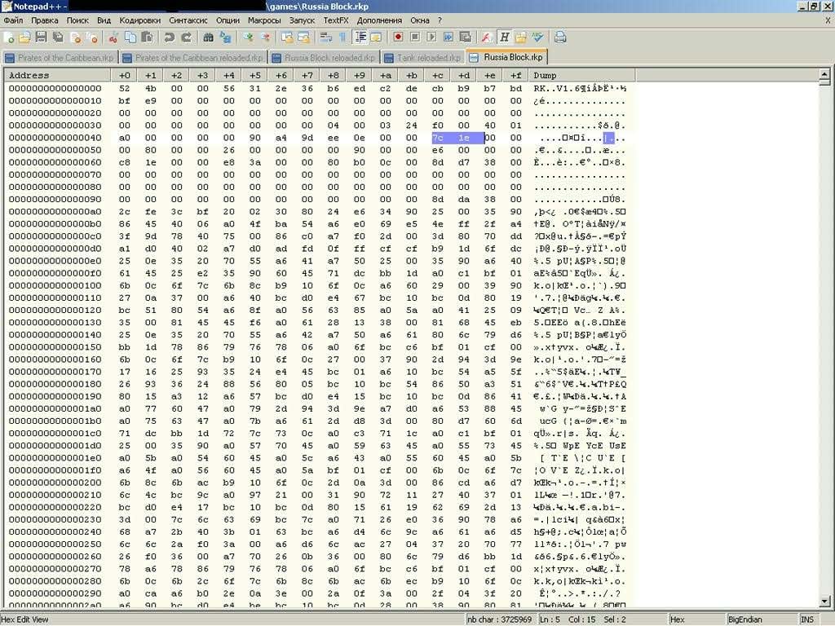The width and height of the screenshot is (835, 626).
Task: Click the Save recorded macro icon
Action: (x=466, y=37)
